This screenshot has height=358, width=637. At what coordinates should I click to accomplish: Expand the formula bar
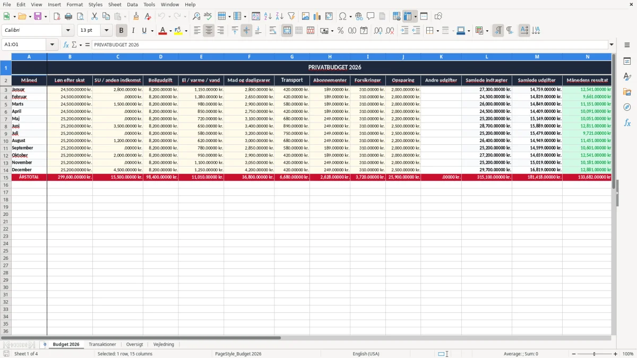point(612,45)
